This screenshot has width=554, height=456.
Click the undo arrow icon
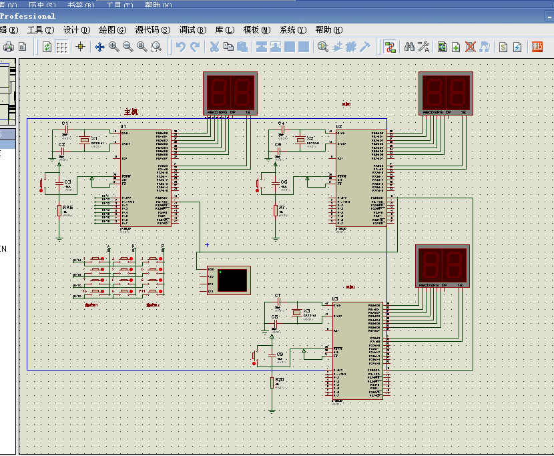tap(180, 47)
